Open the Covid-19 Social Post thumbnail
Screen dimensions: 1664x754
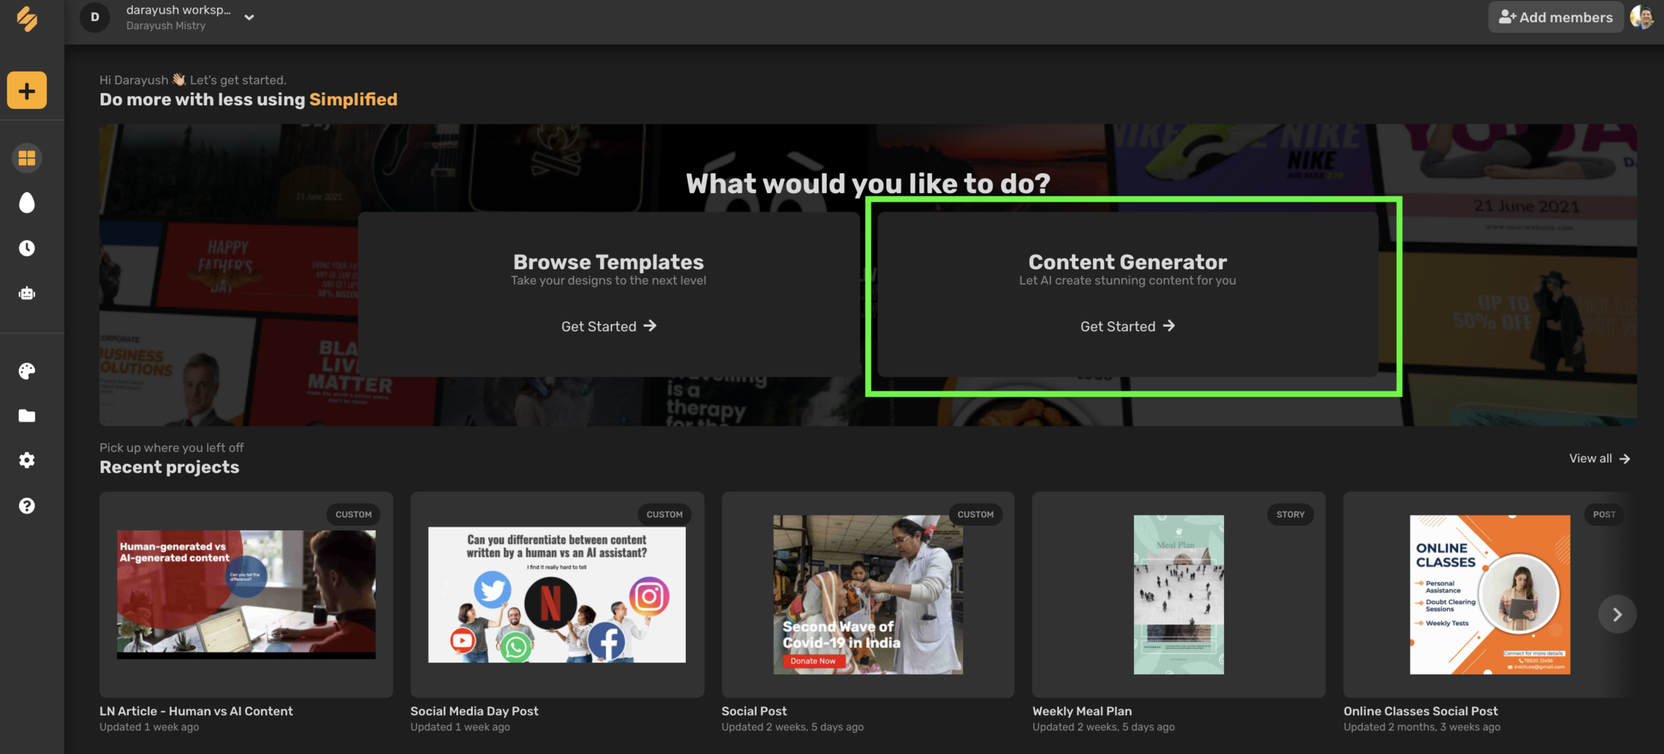(868, 594)
